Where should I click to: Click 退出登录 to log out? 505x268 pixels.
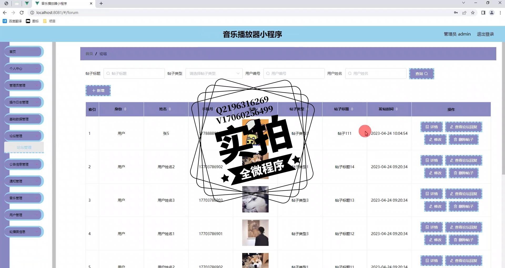coord(485,34)
